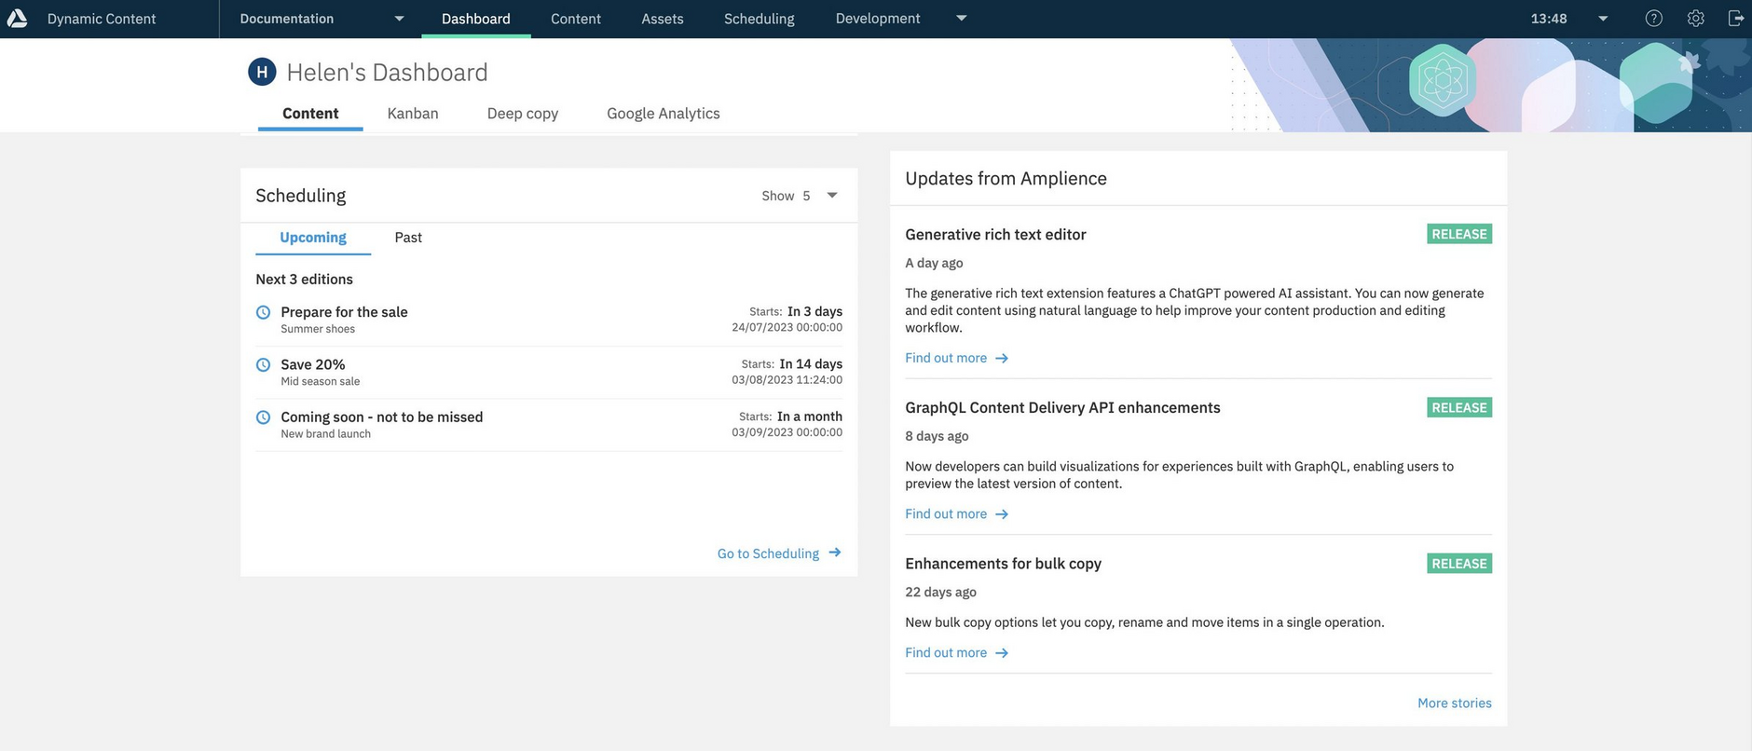Click arrow after GraphQL Find out more
1752x751 pixels.
coord(1002,514)
